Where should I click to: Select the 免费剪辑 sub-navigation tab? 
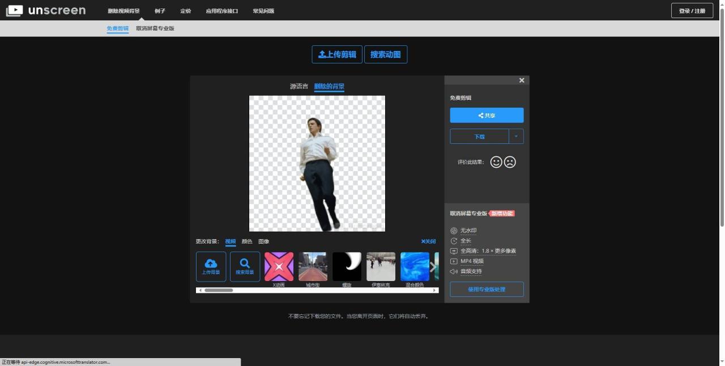tap(118, 28)
